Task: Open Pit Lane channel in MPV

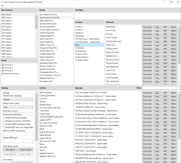Action: (x=165, y=34)
